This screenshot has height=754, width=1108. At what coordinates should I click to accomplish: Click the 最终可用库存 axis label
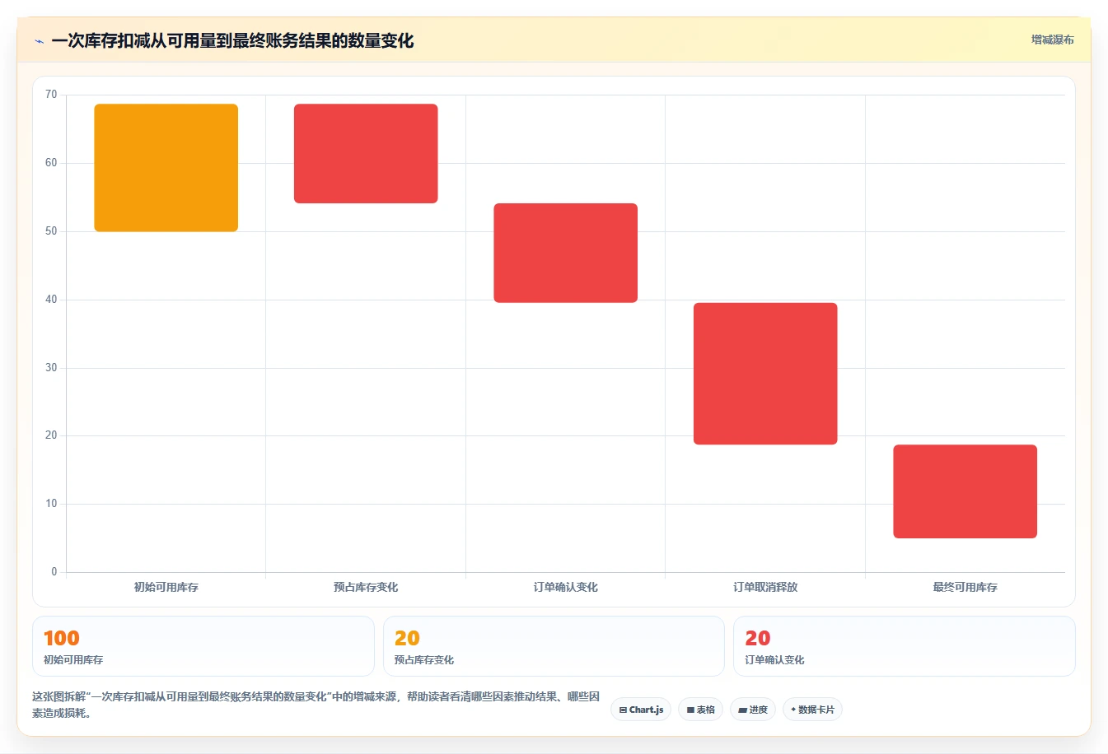(965, 587)
